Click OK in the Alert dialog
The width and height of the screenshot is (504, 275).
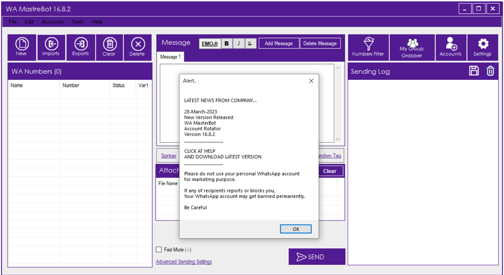coord(296,229)
